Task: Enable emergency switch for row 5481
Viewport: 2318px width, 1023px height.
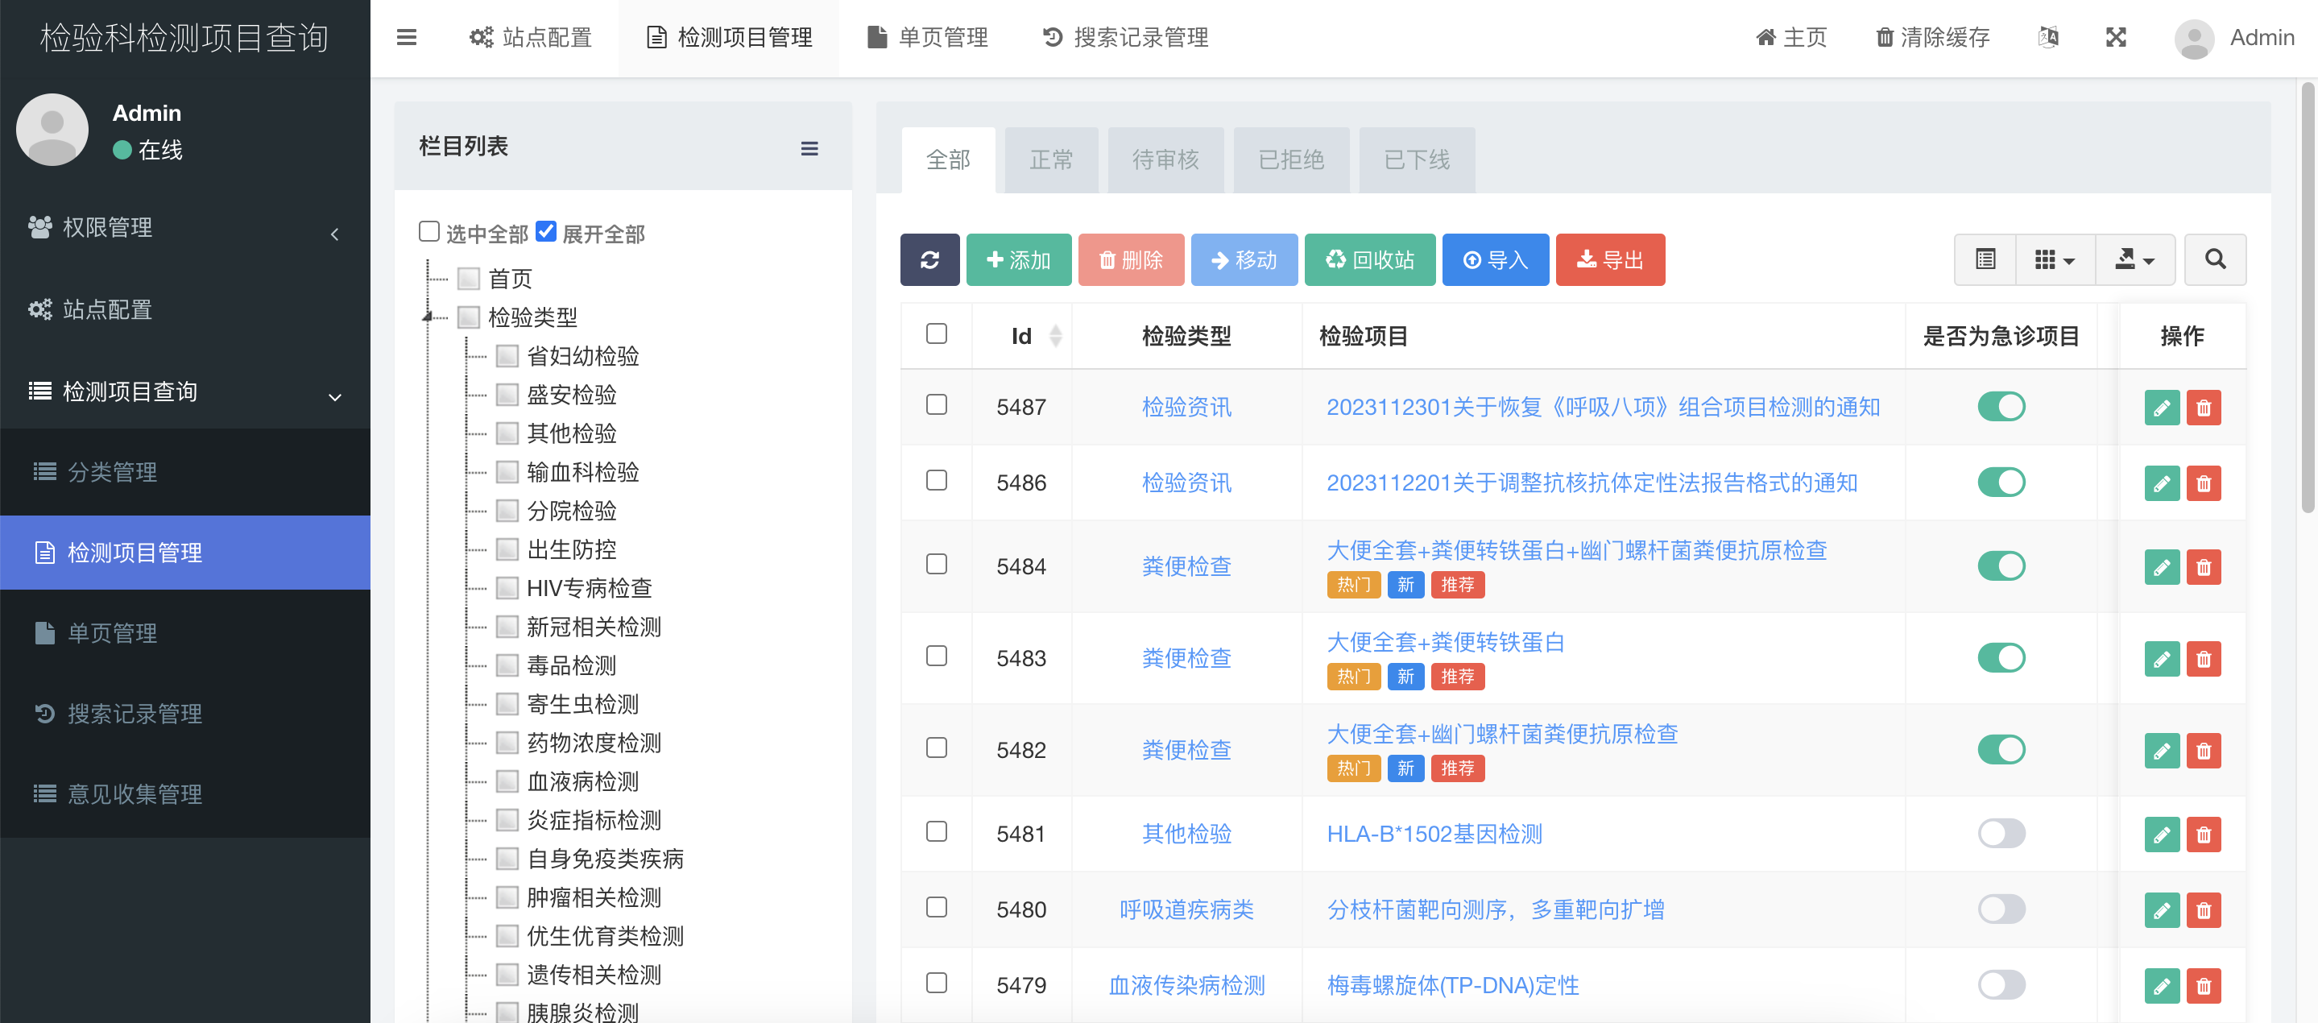Action: pos(2001,833)
